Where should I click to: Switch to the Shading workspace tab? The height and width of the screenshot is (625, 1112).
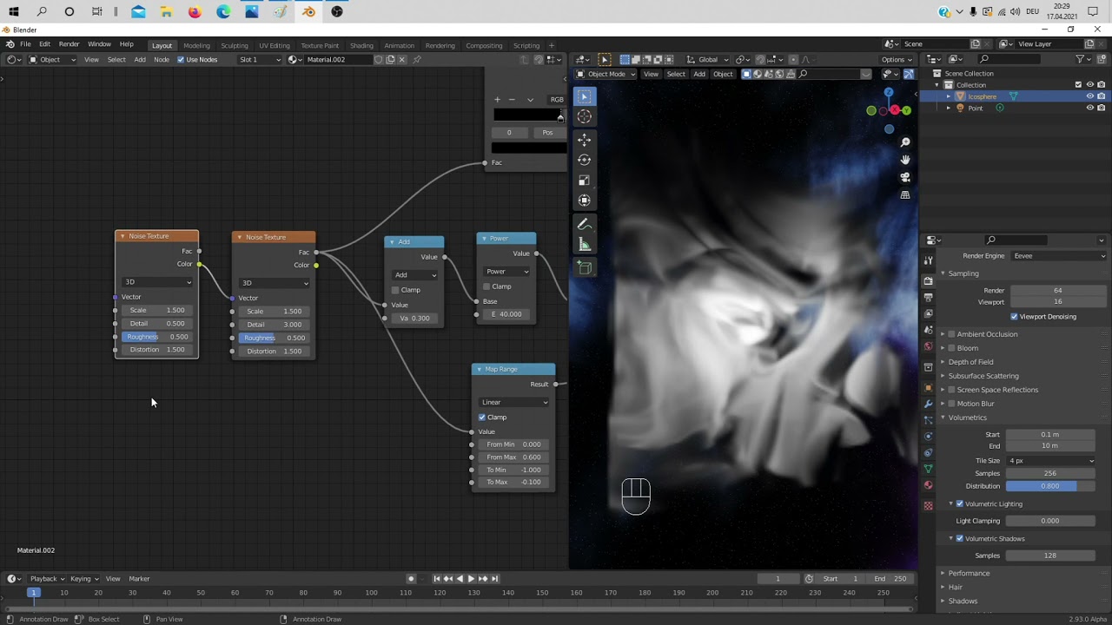coord(361,45)
